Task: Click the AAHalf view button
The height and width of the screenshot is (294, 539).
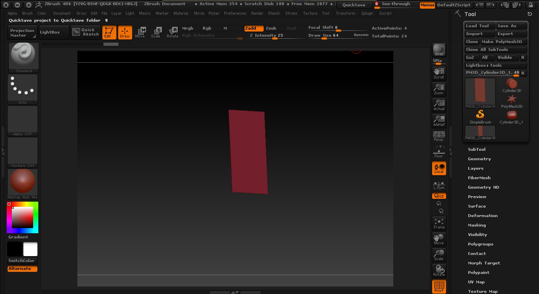Action: click(x=439, y=121)
